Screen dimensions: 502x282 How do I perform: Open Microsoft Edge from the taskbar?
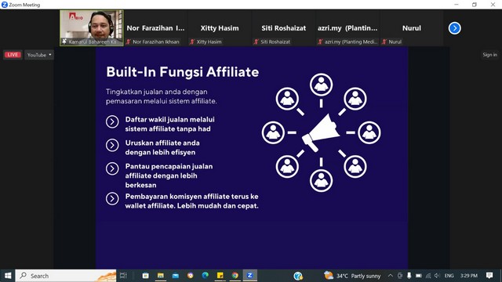click(x=206, y=275)
